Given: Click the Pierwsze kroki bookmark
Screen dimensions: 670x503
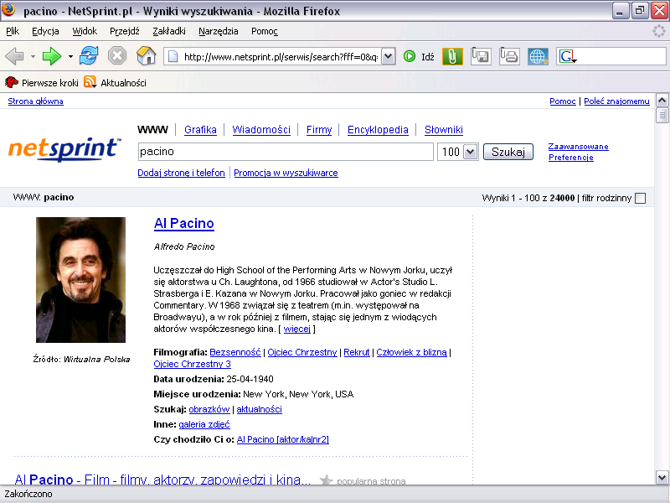Looking at the screenshot, I should coord(41,82).
